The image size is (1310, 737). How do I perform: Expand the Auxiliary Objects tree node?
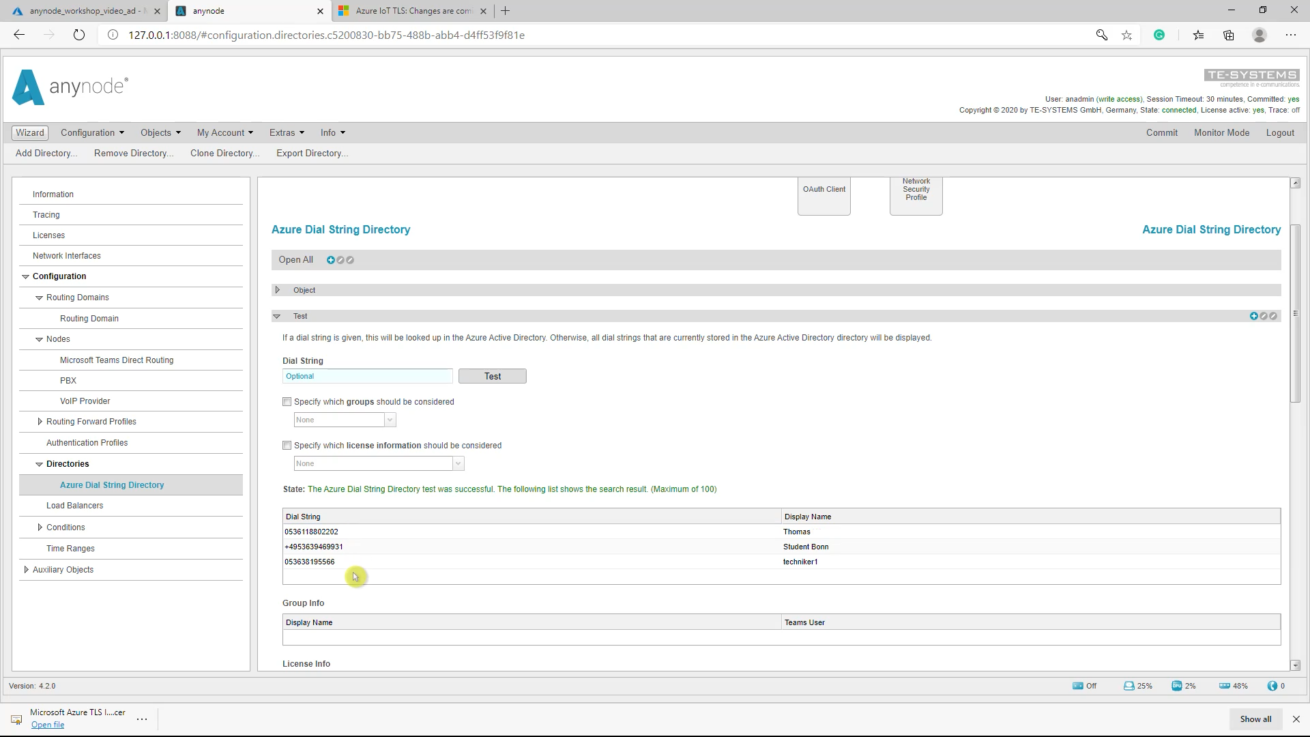pos(26,570)
